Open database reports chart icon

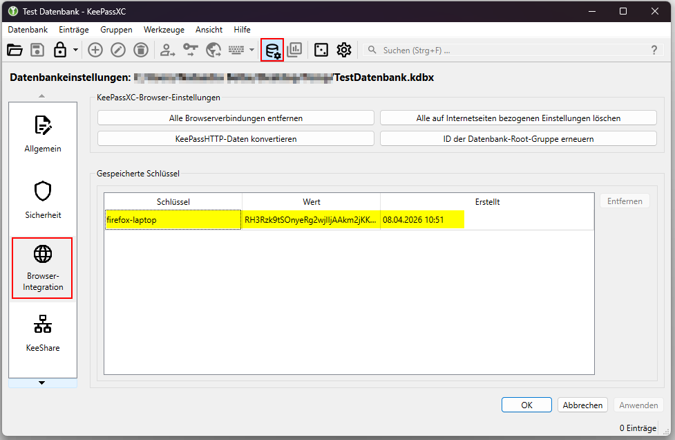pos(295,50)
